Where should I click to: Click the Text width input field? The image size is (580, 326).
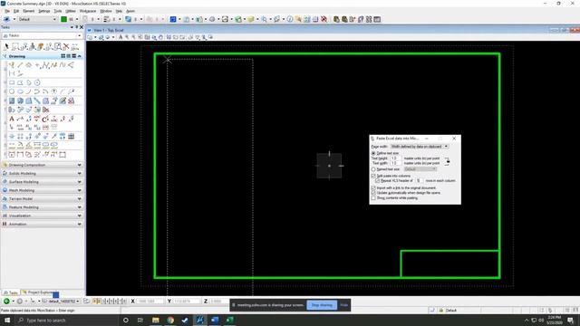pyautogui.click(x=395, y=163)
